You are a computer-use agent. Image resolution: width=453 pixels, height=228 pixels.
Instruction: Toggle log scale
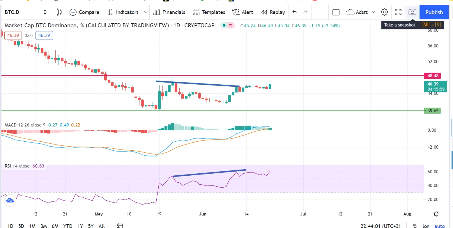point(425,226)
